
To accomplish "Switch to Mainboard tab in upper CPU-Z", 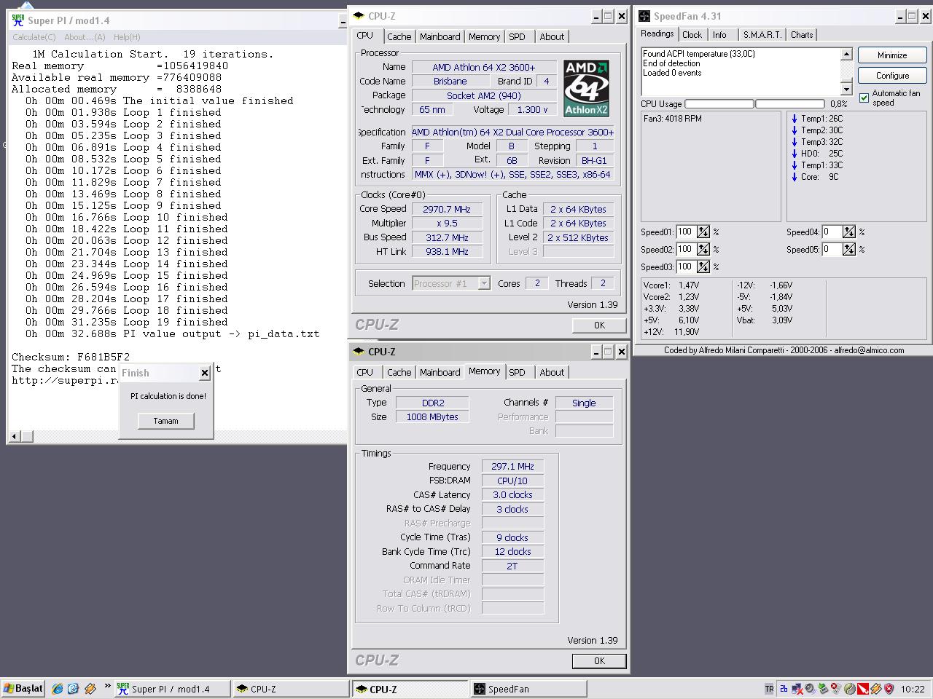I will click(x=440, y=36).
